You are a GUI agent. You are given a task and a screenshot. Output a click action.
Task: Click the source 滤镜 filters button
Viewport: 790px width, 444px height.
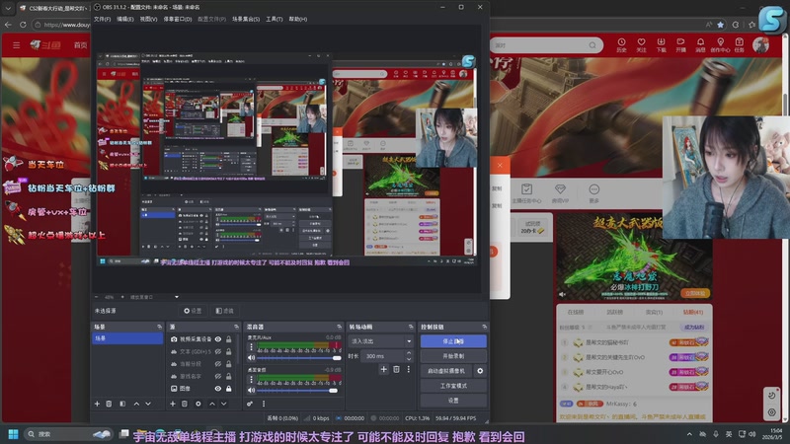(x=225, y=311)
